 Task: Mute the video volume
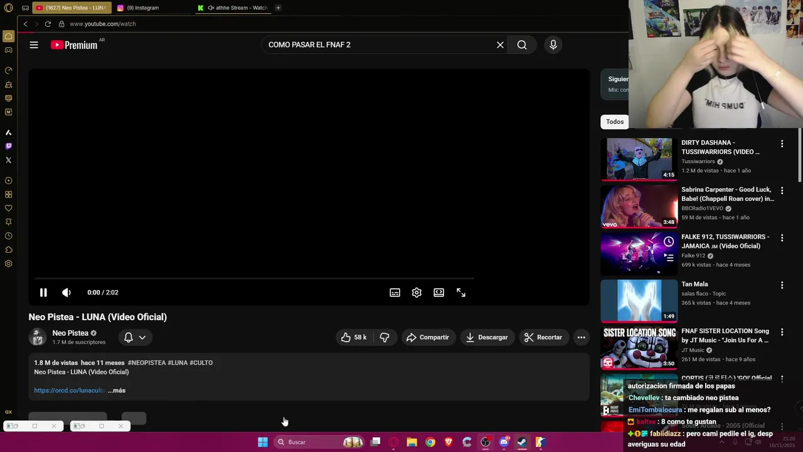(66, 293)
